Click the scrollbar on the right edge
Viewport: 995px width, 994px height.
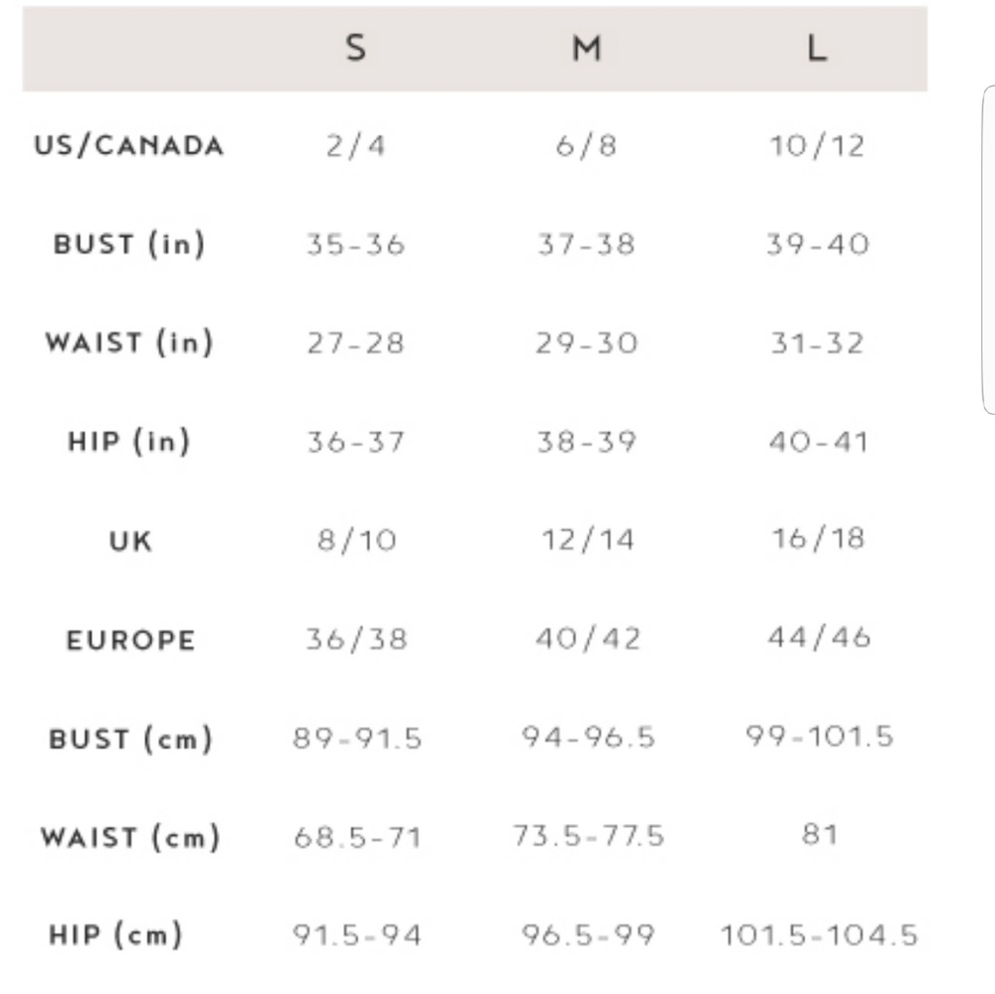988,249
